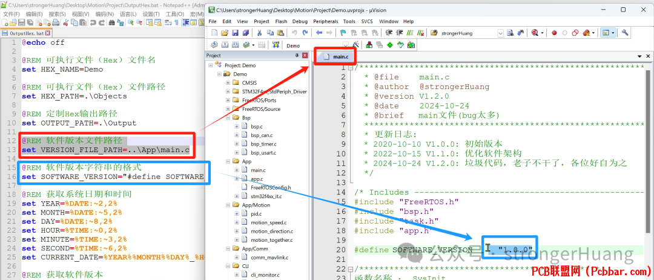This screenshot has height=280, width=654.
Task: Open the Demo target selection dropdown
Action: coord(345,45)
